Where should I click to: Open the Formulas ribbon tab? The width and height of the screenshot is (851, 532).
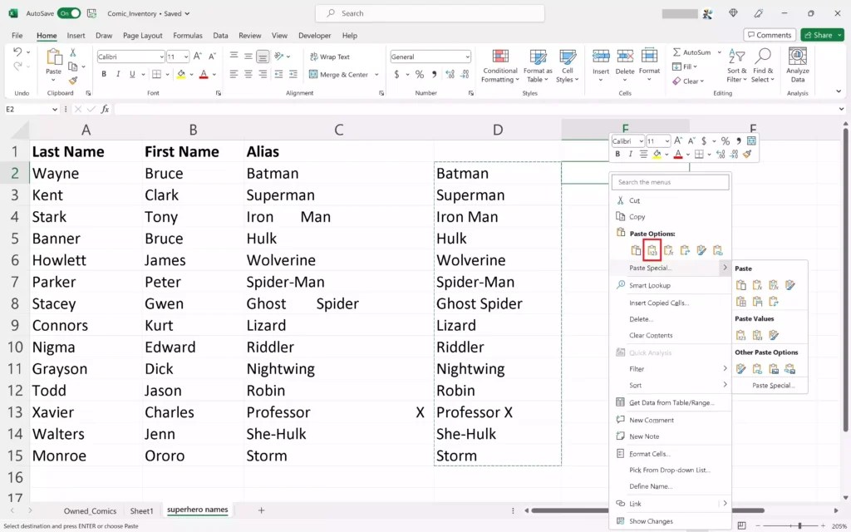pos(188,35)
